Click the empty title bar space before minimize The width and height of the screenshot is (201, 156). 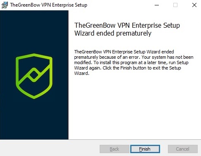119,5
